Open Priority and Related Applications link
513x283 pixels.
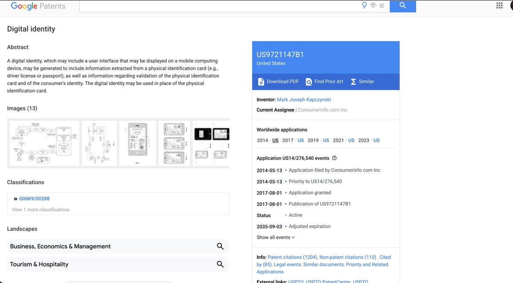(x=322, y=268)
